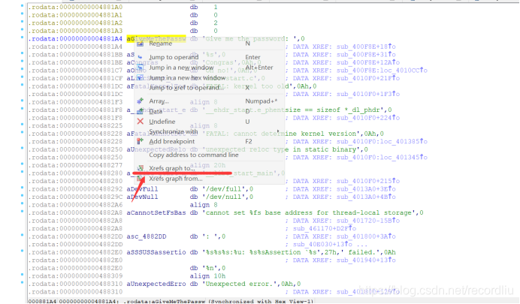The height and width of the screenshot is (304, 520).
Task: Click the 'align 10h' directive
Action: pyautogui.click(x=207, y=276)
